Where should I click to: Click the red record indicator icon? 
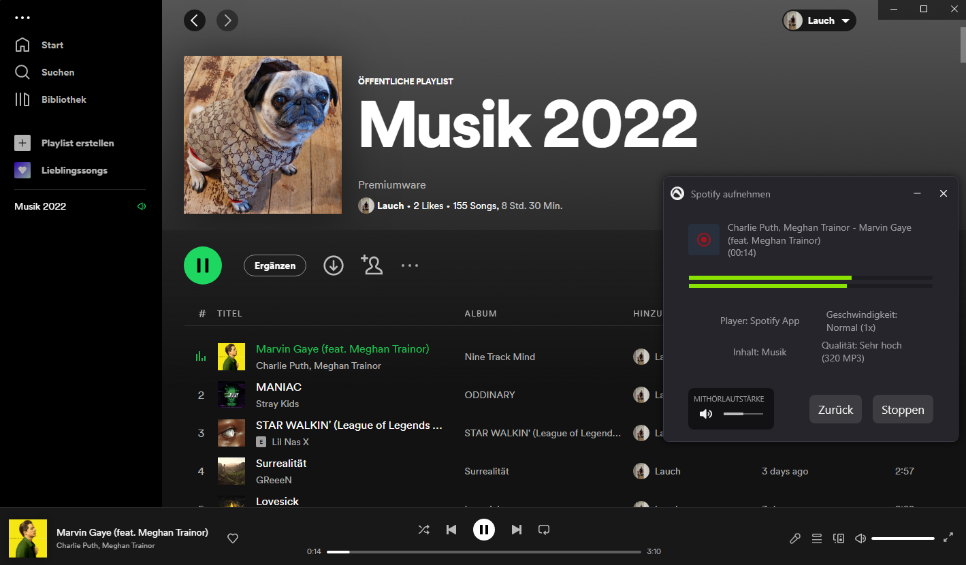(x=704, y=240)
